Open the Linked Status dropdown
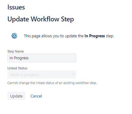 coord(42,75)
